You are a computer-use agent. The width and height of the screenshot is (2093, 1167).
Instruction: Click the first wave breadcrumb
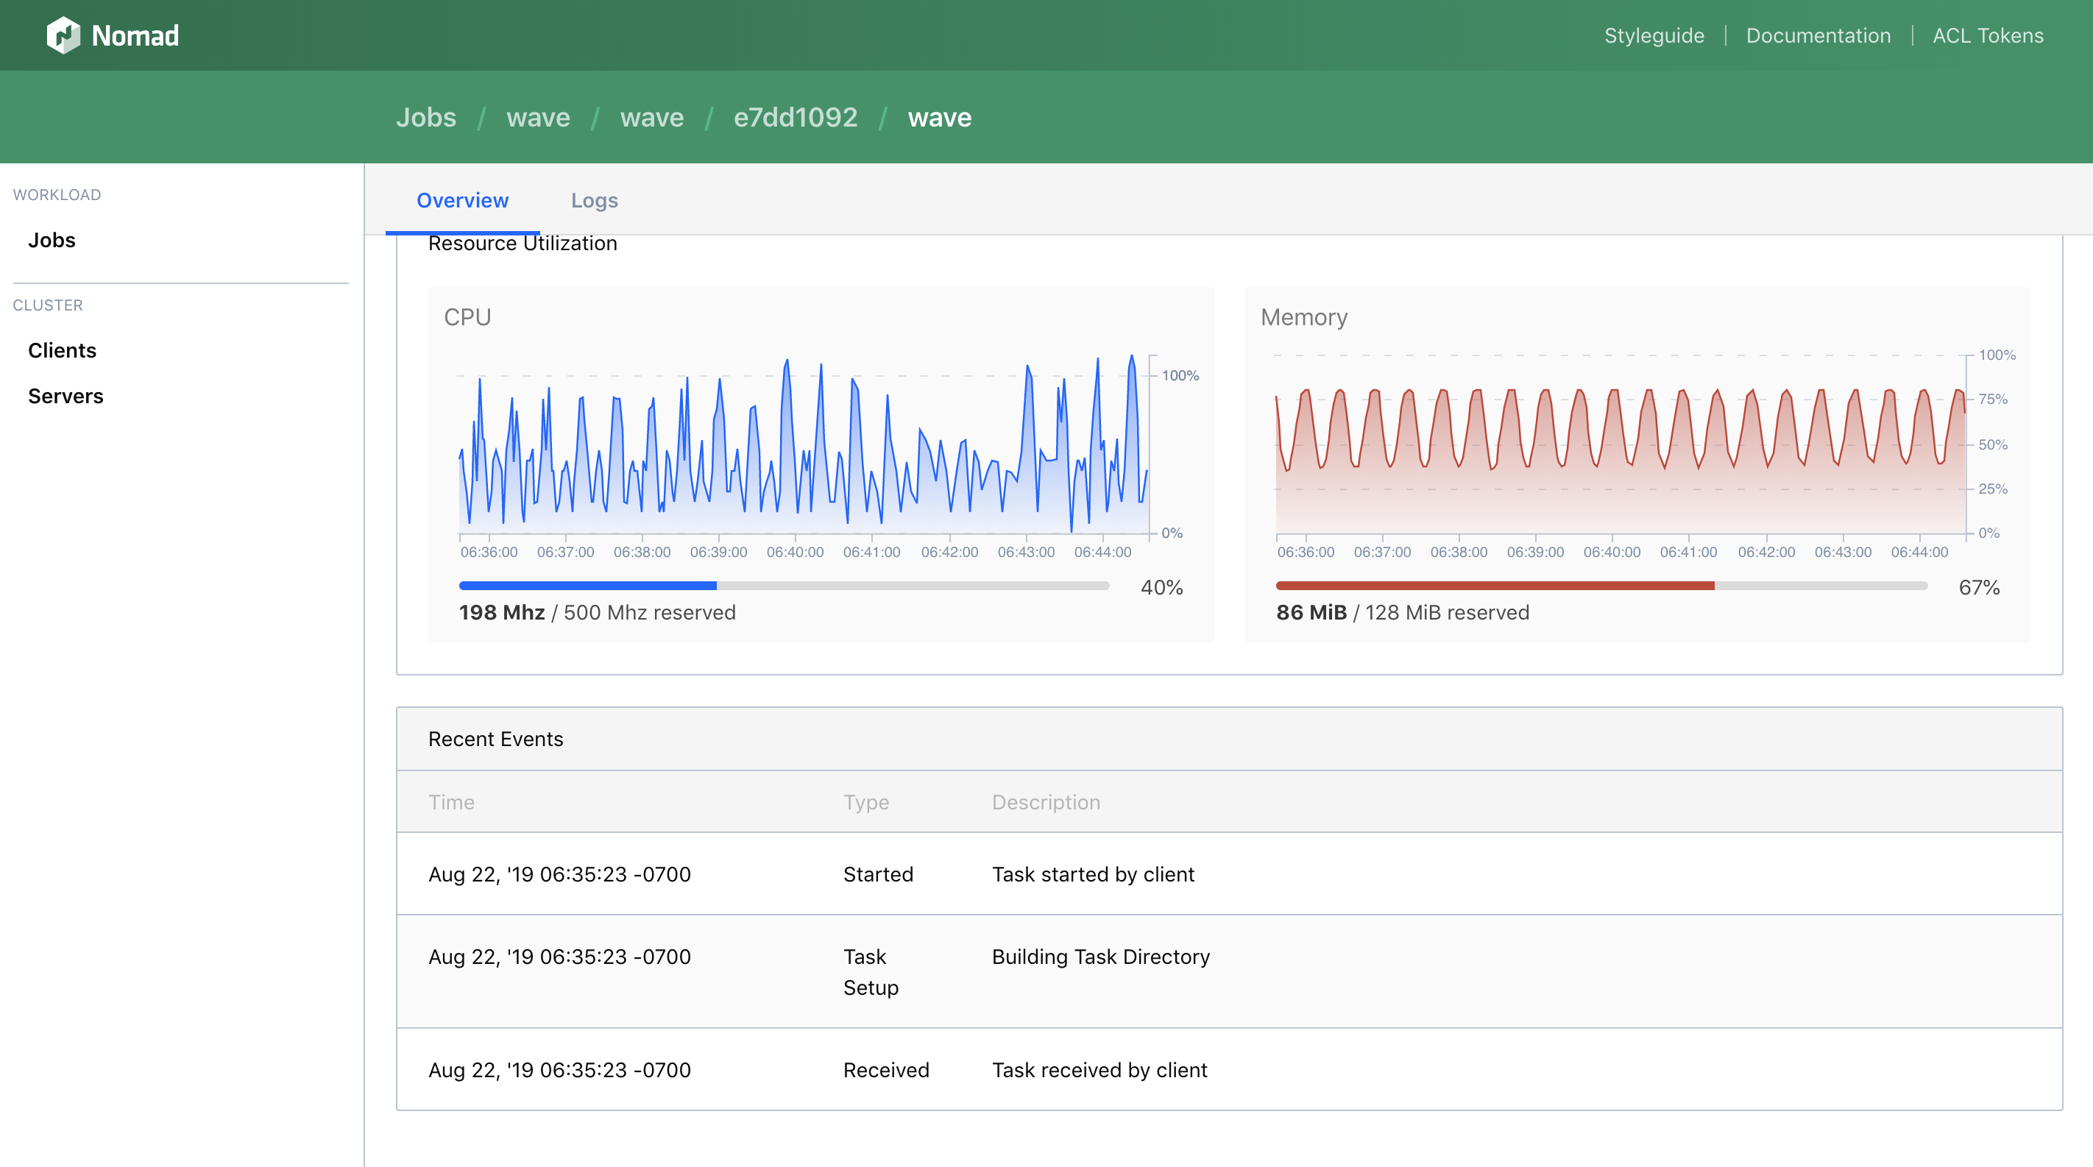tap(538, 117)
